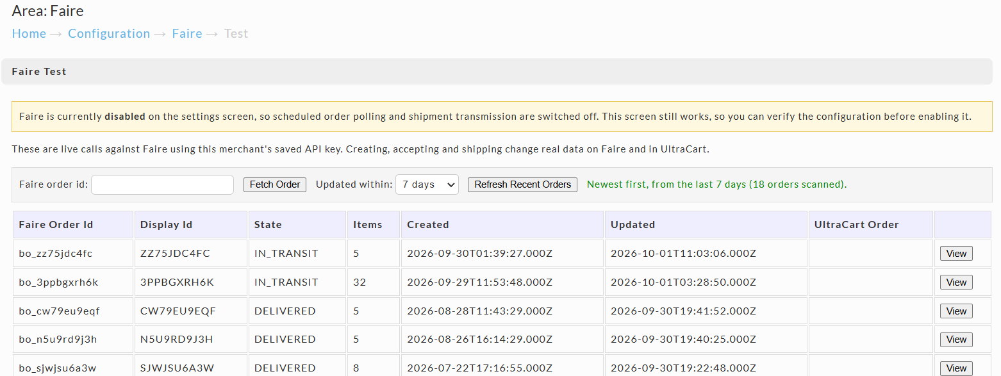Open the Updated within 7 days dropdown
Viewport: 1001px width, 376px height.
click(427, 184)
